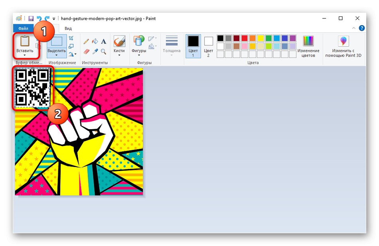Pick the lavender palette swatch
Image resolution: width=379 pixels, height=246 pixels.
293,46
